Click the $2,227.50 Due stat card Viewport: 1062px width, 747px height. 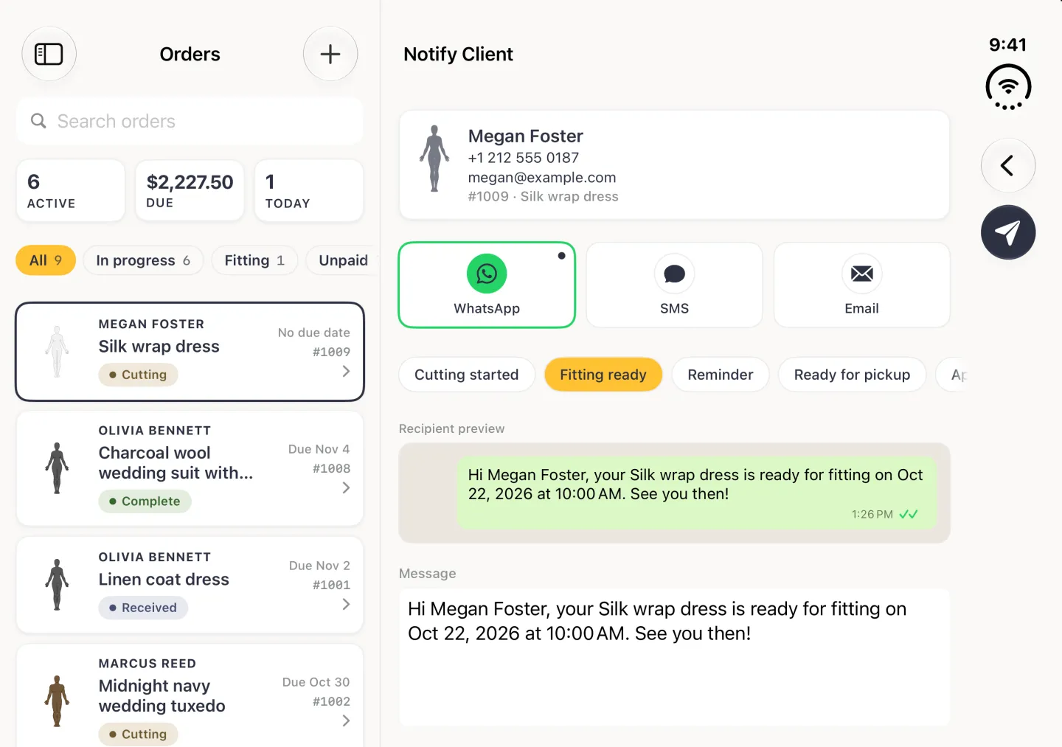click(190, 191)
